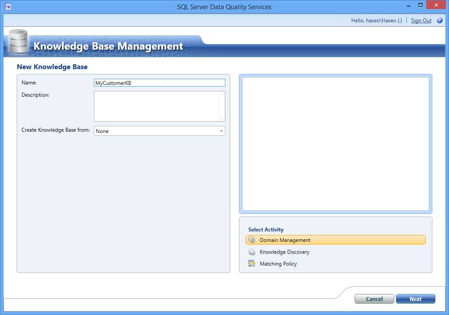Image resolution: width=449 pixels, height=315 pixels.
Task: Click the Knowledge Base database icon
Action: 18,42
